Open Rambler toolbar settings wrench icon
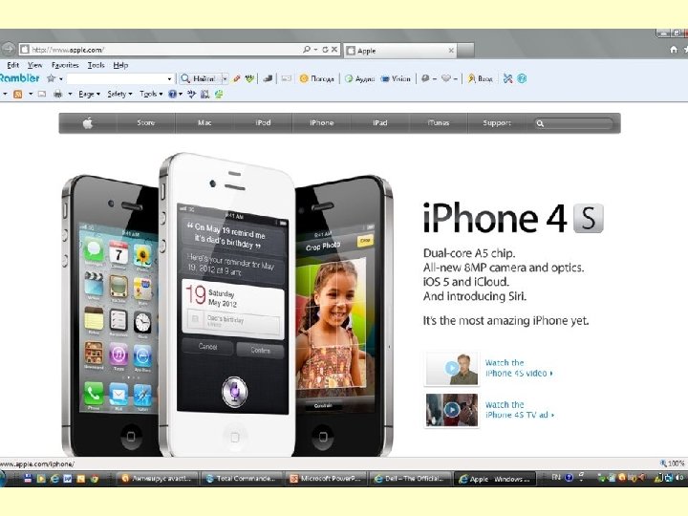This screenshot has width=688, height=516. click(x=507, y=78)
